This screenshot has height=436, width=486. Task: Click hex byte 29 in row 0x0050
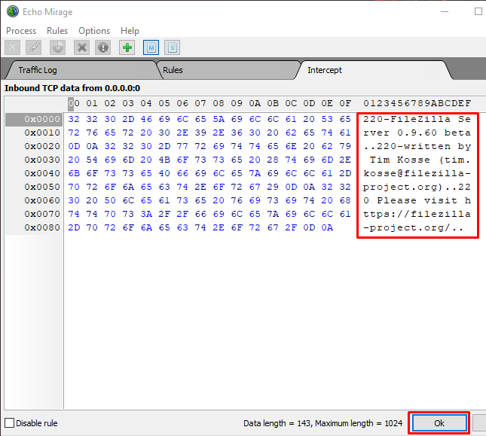tap(273, 187)
